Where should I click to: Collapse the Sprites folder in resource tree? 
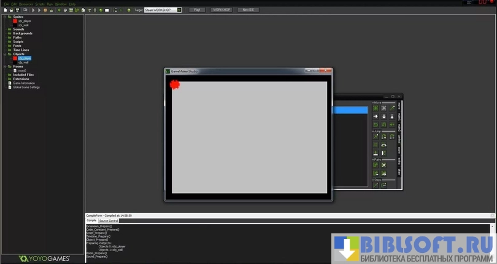click(x=4, y=17)
